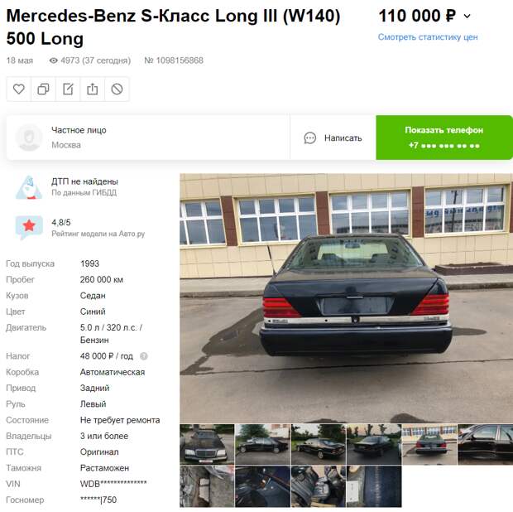Open Смотреть статистику цен link
This screenshot has width=513, height=512.
[428, 37]
